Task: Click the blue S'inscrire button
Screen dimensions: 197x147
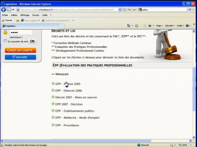Action: coord(20,57)
